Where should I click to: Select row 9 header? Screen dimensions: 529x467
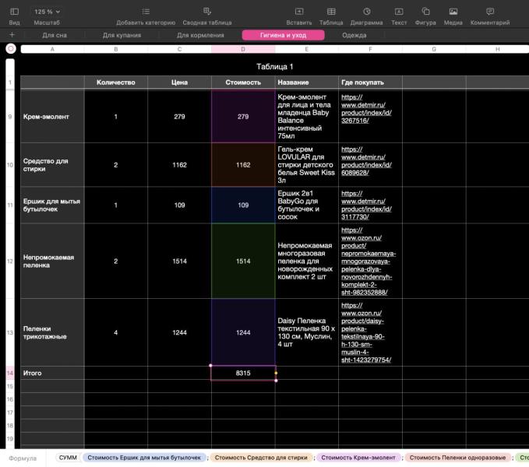(x=10, y=117)
